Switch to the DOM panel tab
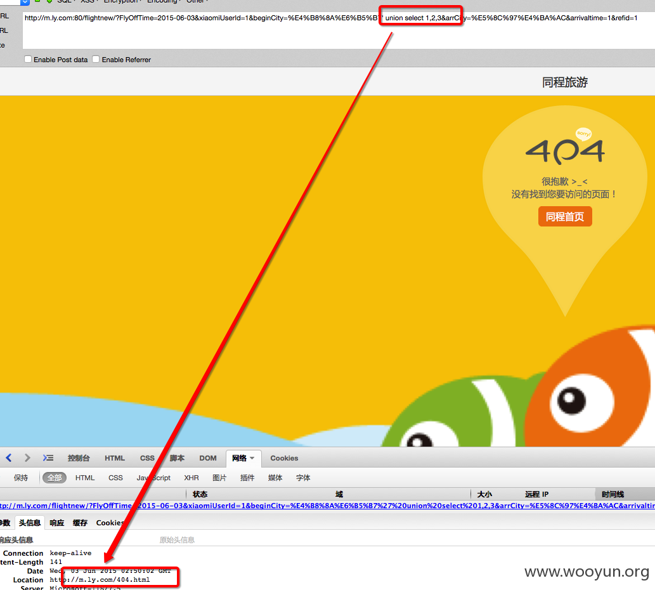The image size is (655, 590). coord(207,459)
